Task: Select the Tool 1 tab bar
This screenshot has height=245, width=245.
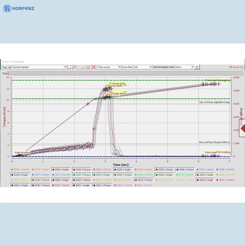Action: [123, 73]
